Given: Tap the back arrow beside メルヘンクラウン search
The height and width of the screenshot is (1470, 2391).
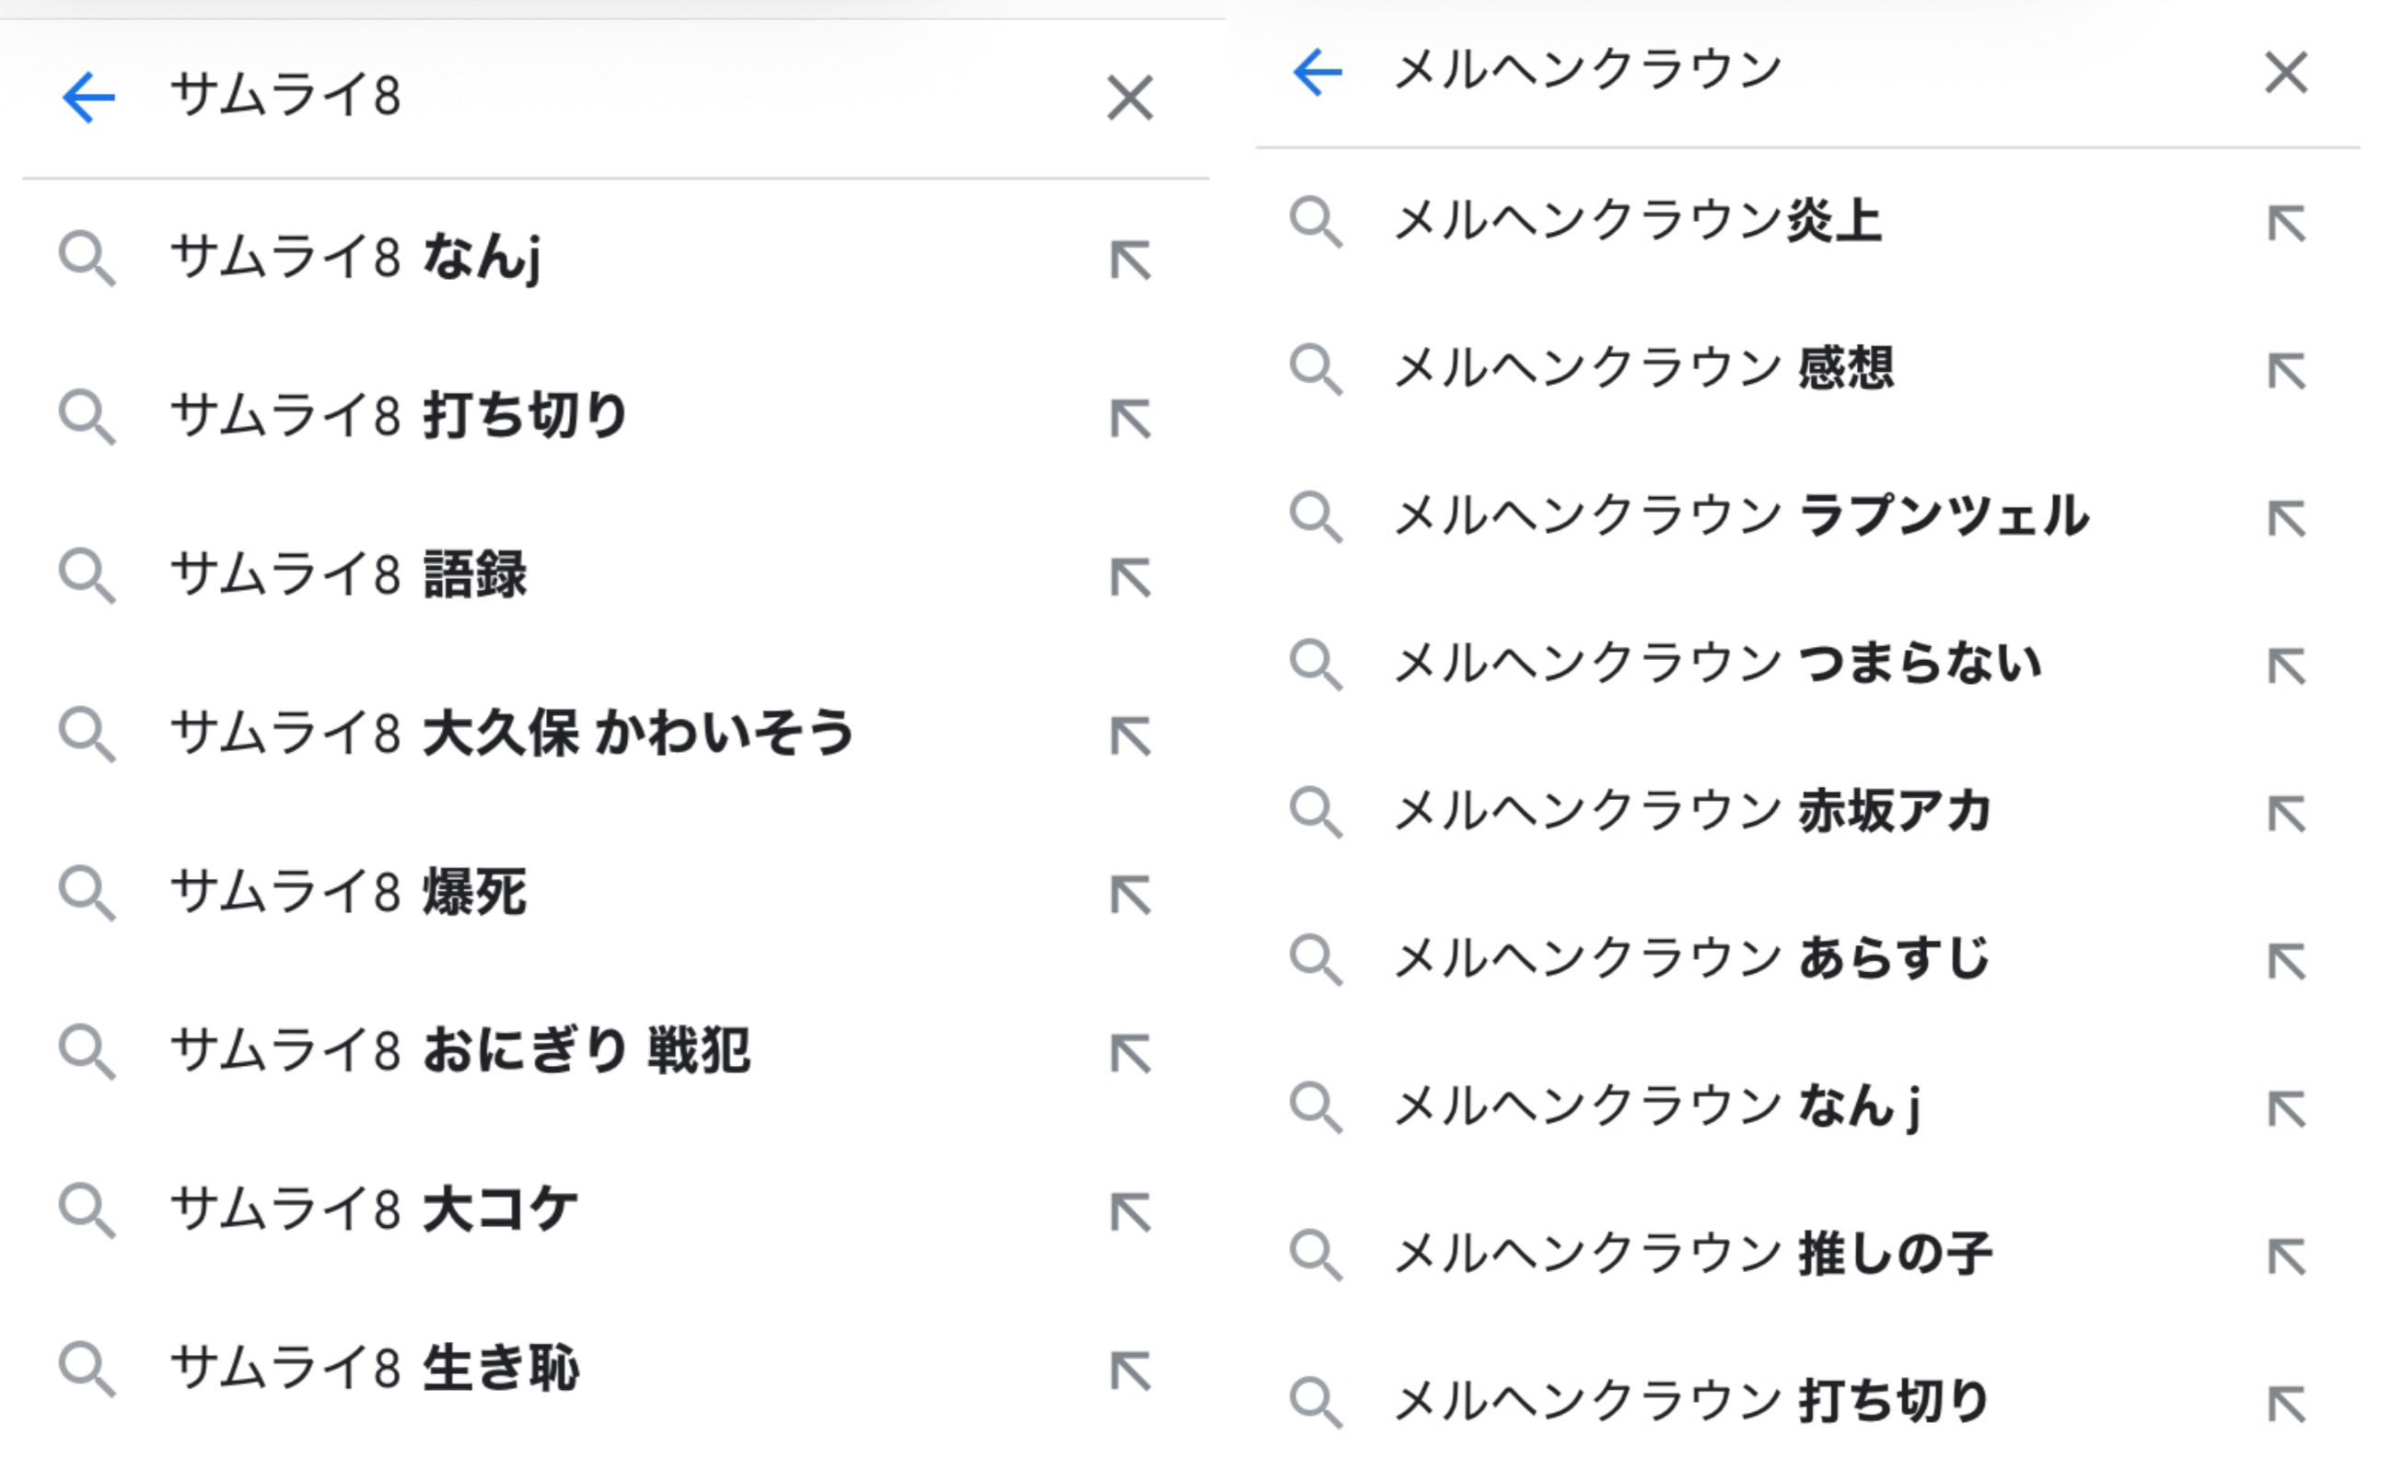Looking at the screenshot, I should tap(1317, 73).
